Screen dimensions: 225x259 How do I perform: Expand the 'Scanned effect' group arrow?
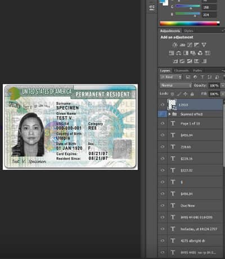pyautogui.click(x=169, y=114)
